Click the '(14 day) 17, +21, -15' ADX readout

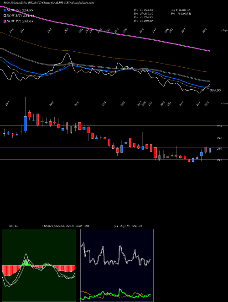coord(128,226)
